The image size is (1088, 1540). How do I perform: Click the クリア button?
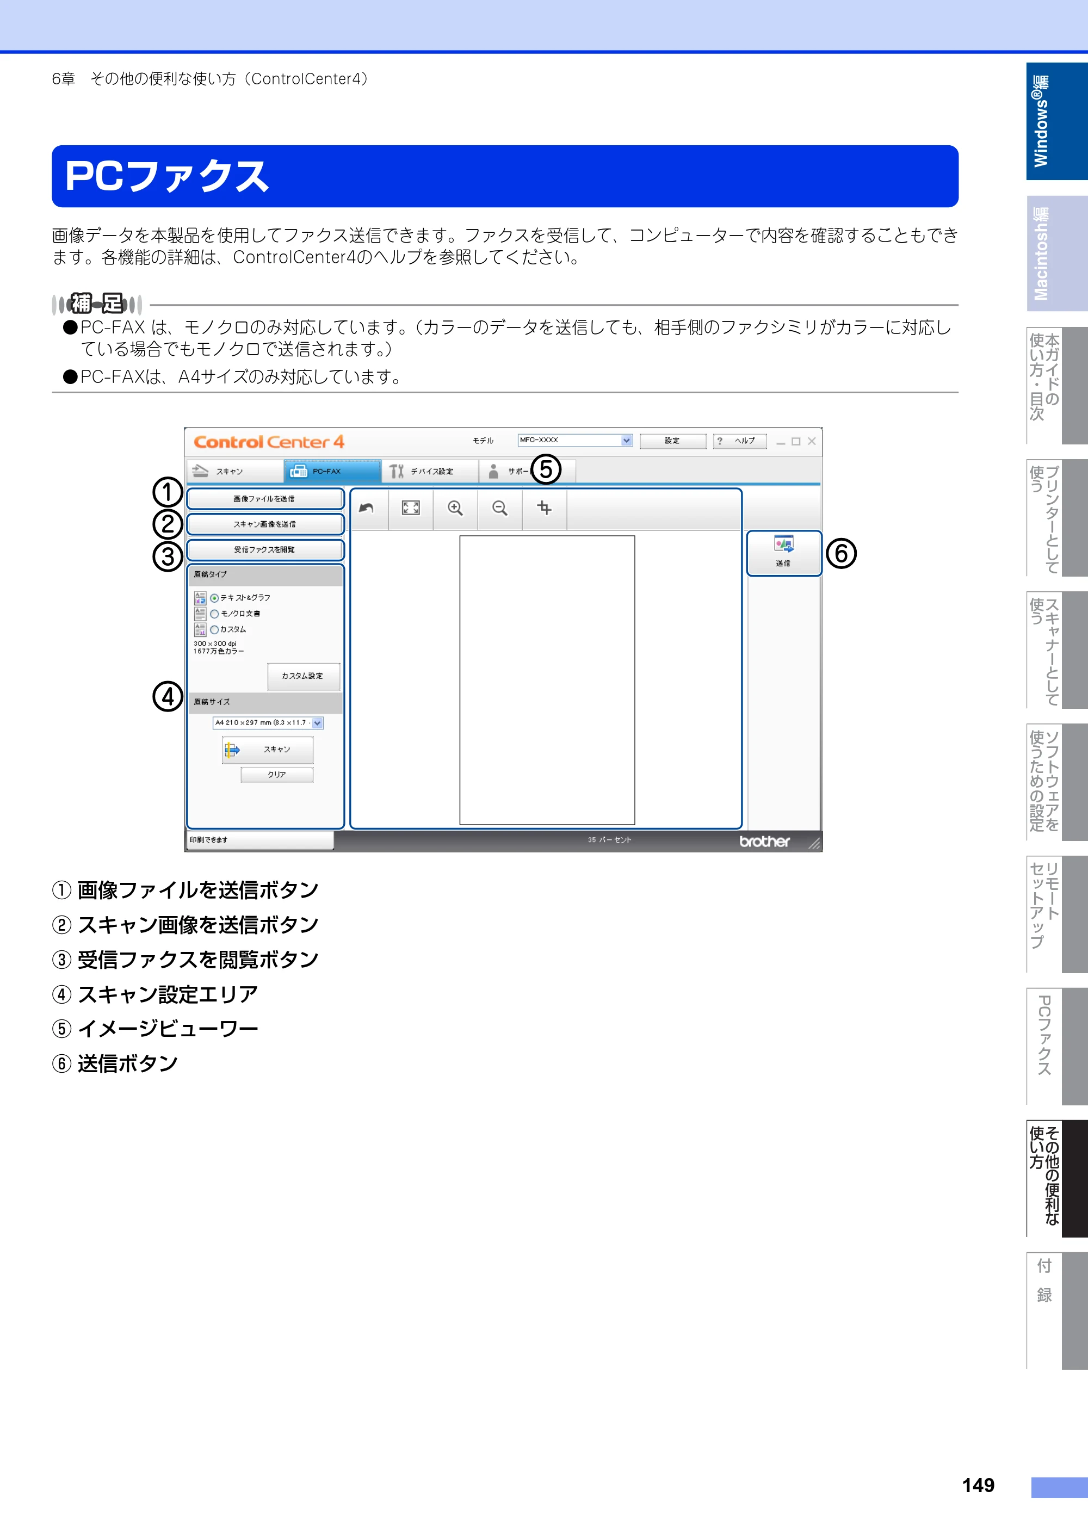click(277, 775)
